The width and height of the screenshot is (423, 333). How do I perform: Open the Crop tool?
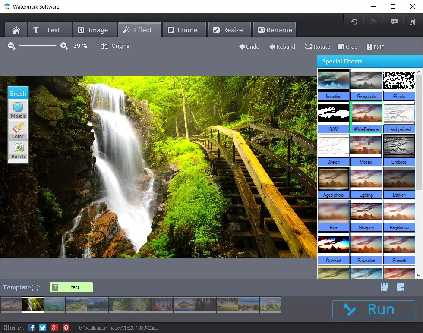coord(347,47)
